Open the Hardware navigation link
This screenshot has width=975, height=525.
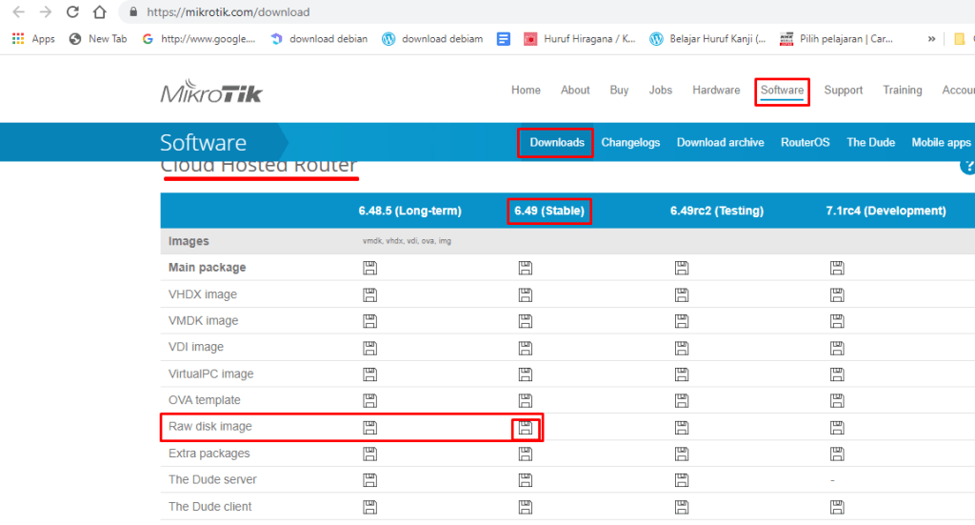pos(716,91)
